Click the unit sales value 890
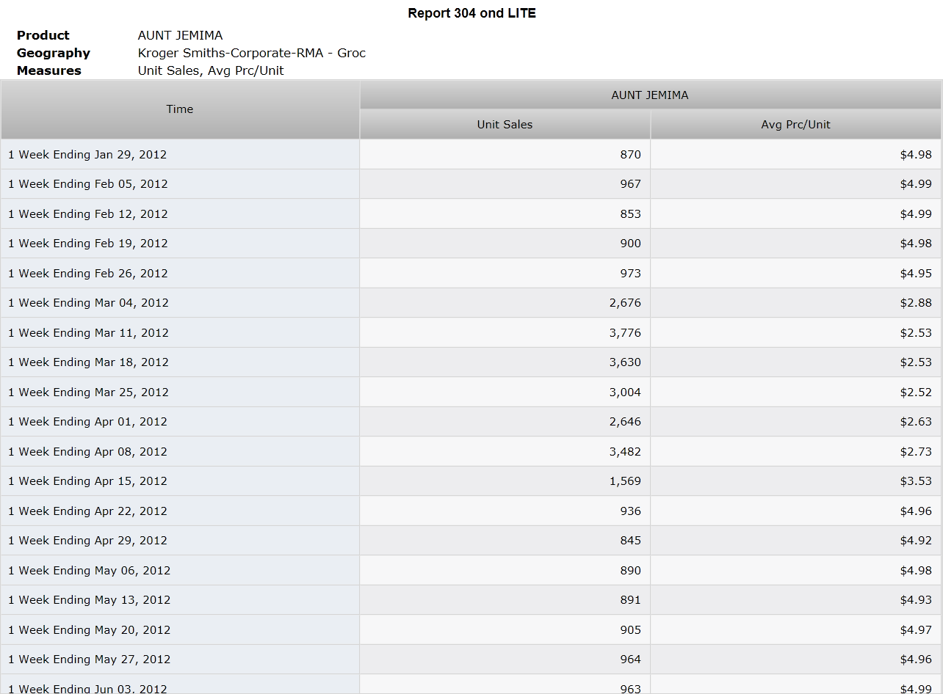This screenshot has height=694, width=943. (x=630, y=571)
